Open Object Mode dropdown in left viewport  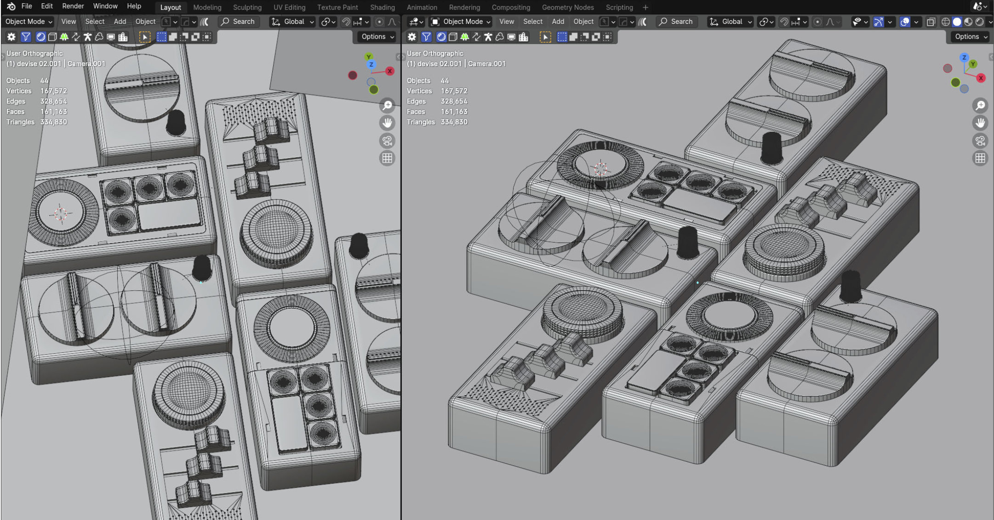(x=29, y=22)
